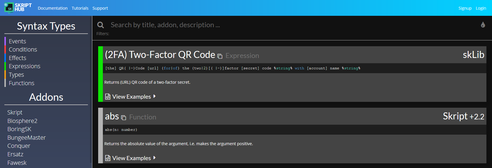Copy the (2FA) Two-Factor QR Code title
492x168 pixels.
[220, 56]
